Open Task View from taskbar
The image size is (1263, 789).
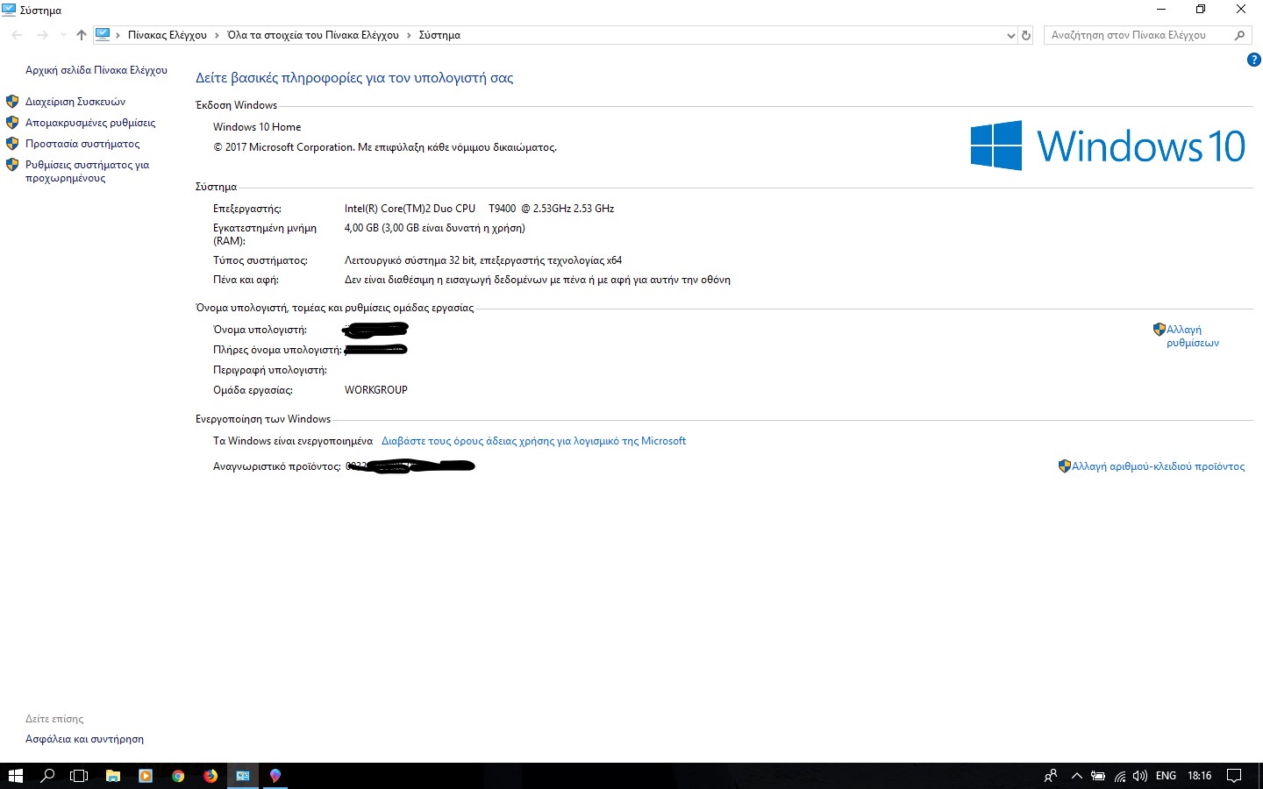(79, 776)
